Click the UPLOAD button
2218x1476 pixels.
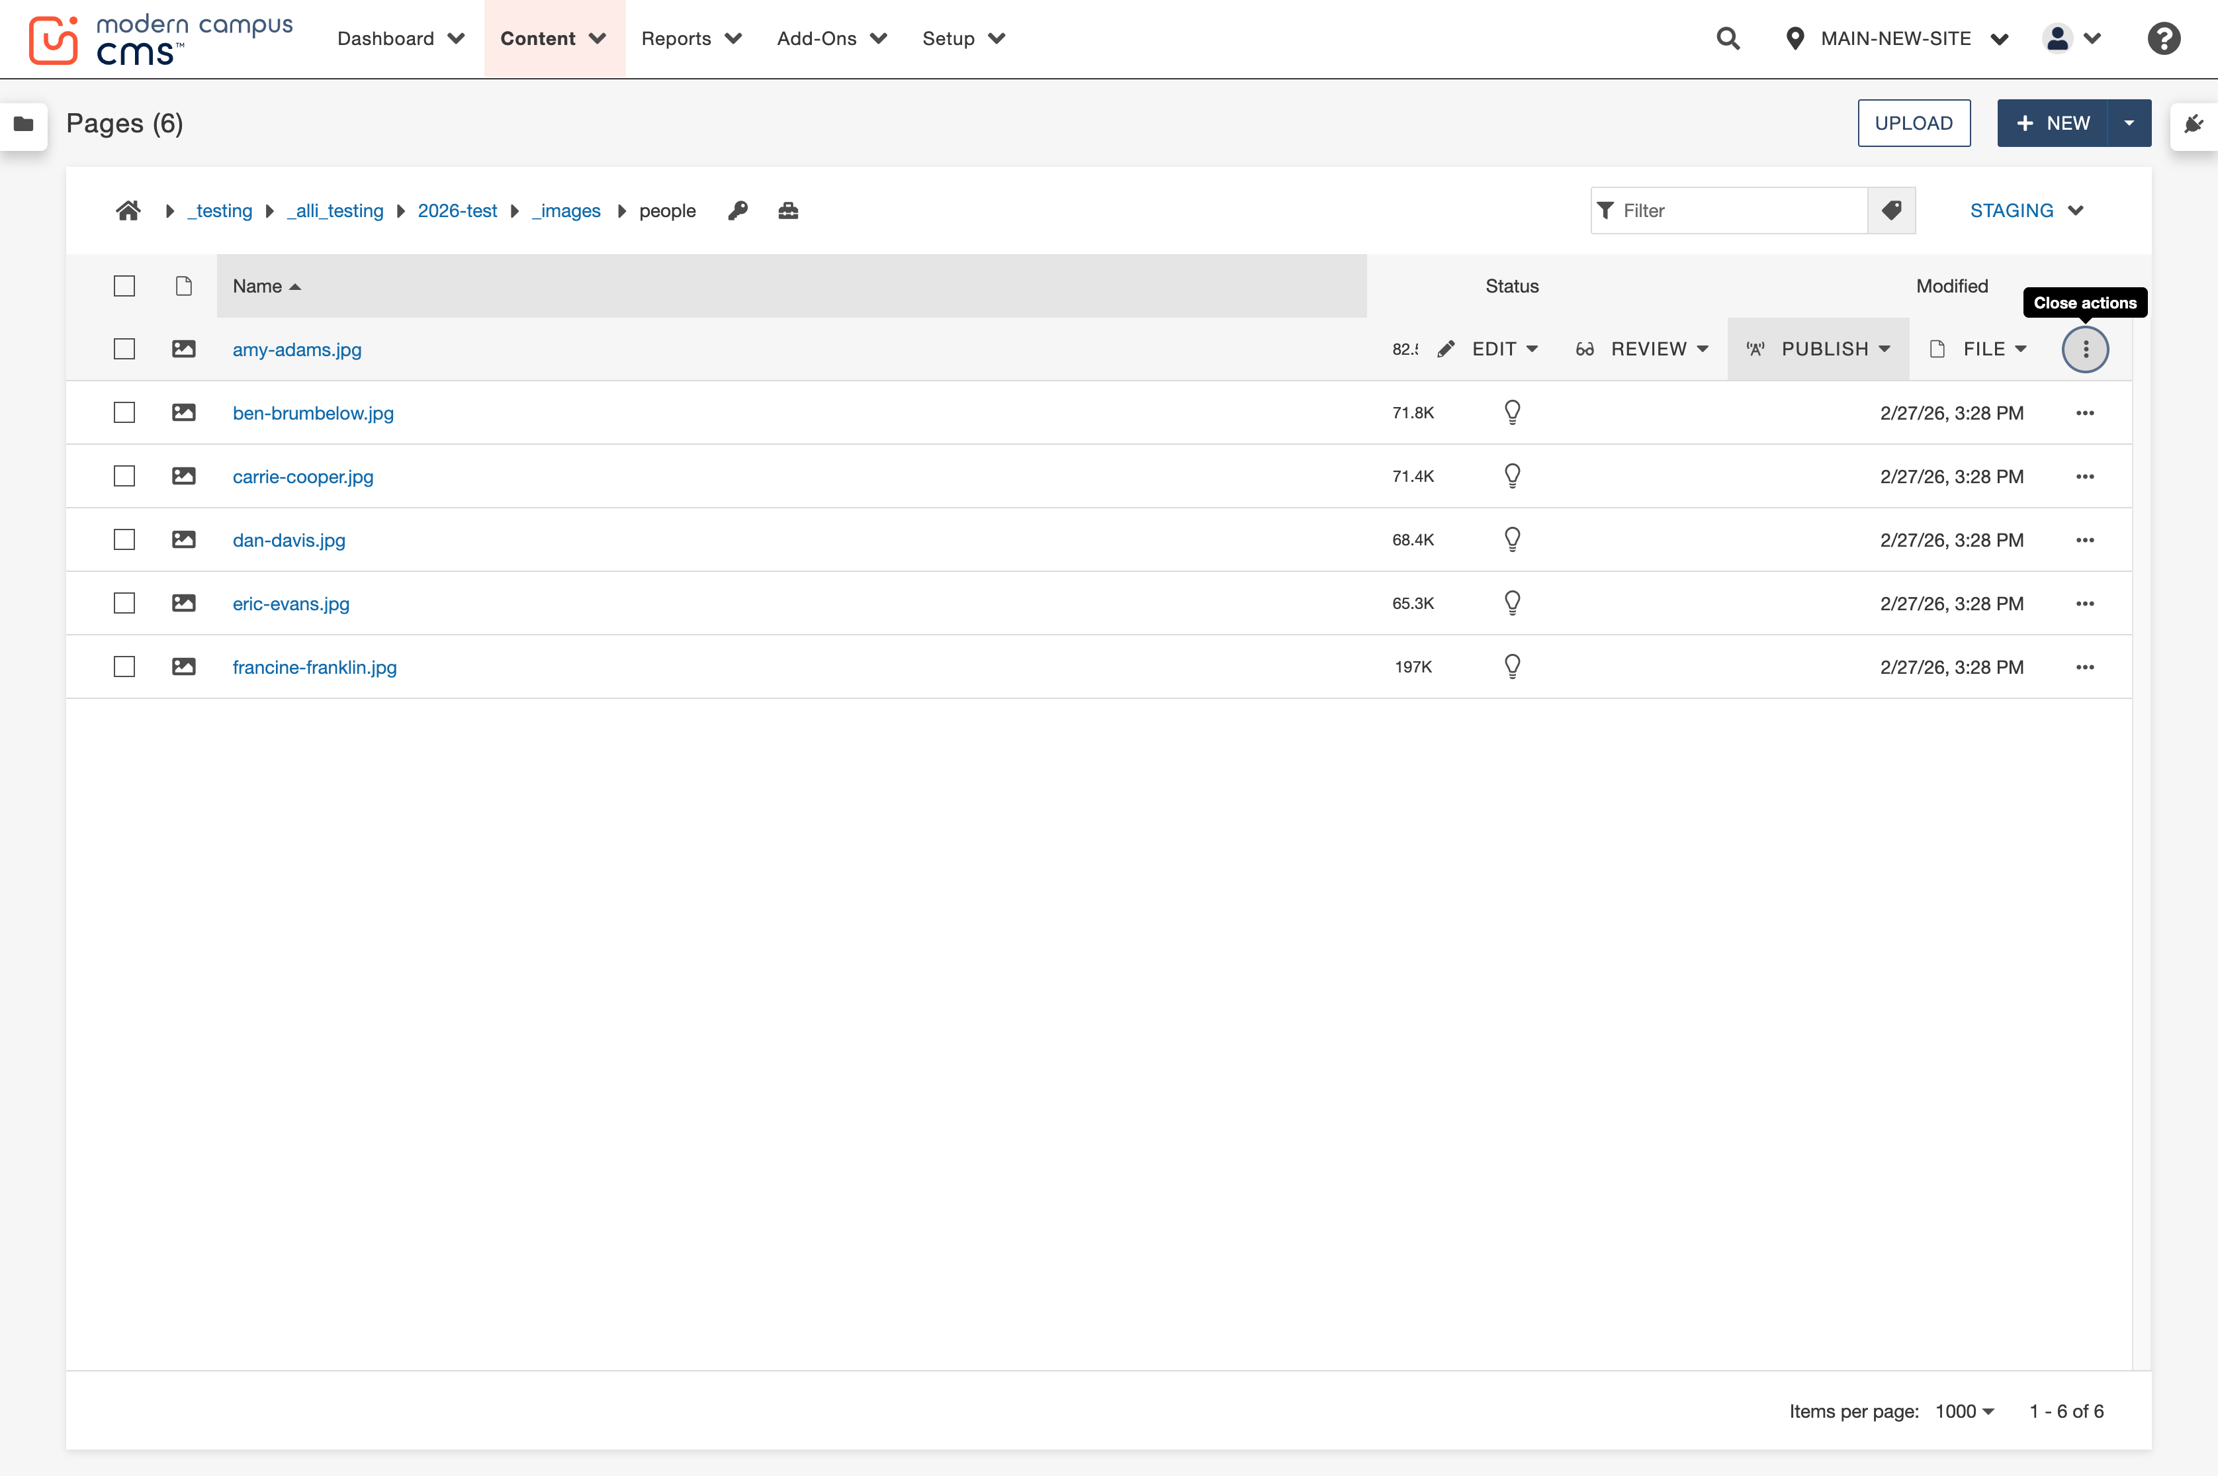1913,123
